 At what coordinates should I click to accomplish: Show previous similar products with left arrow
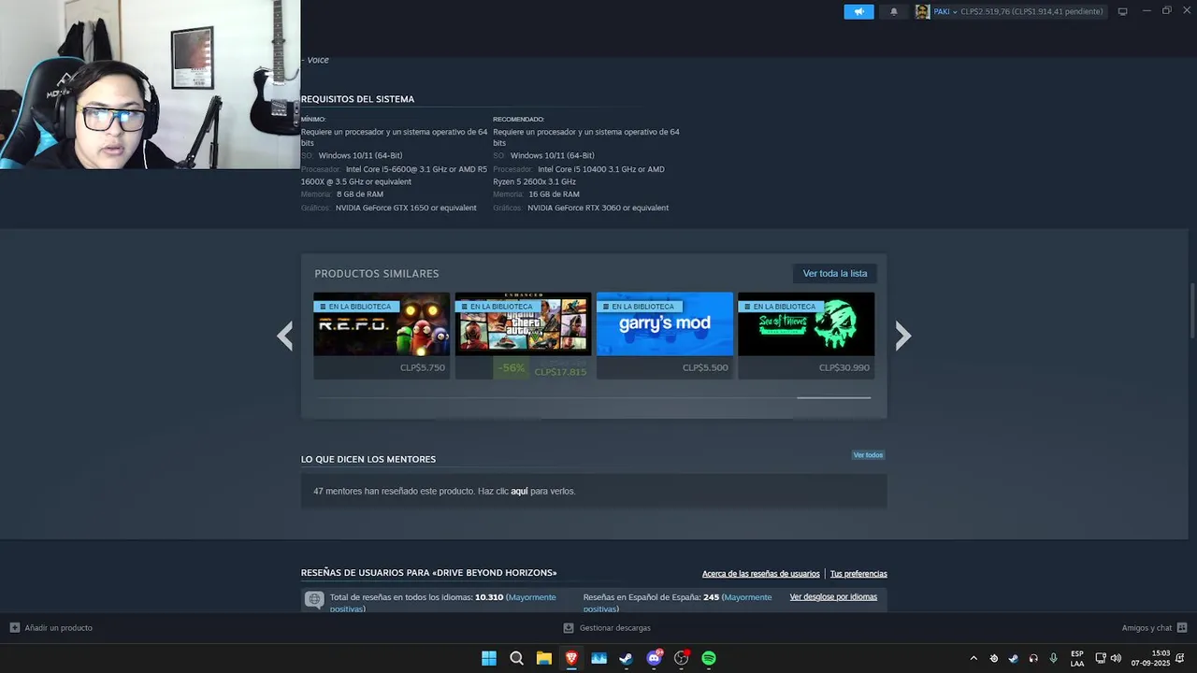(x=285, y=336)
